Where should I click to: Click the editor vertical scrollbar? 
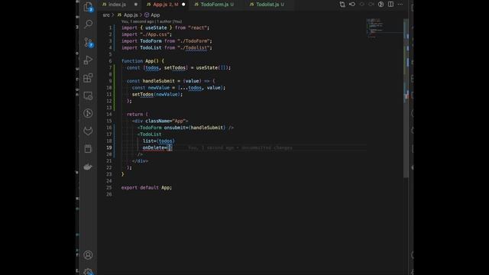(x=406, y=99)
